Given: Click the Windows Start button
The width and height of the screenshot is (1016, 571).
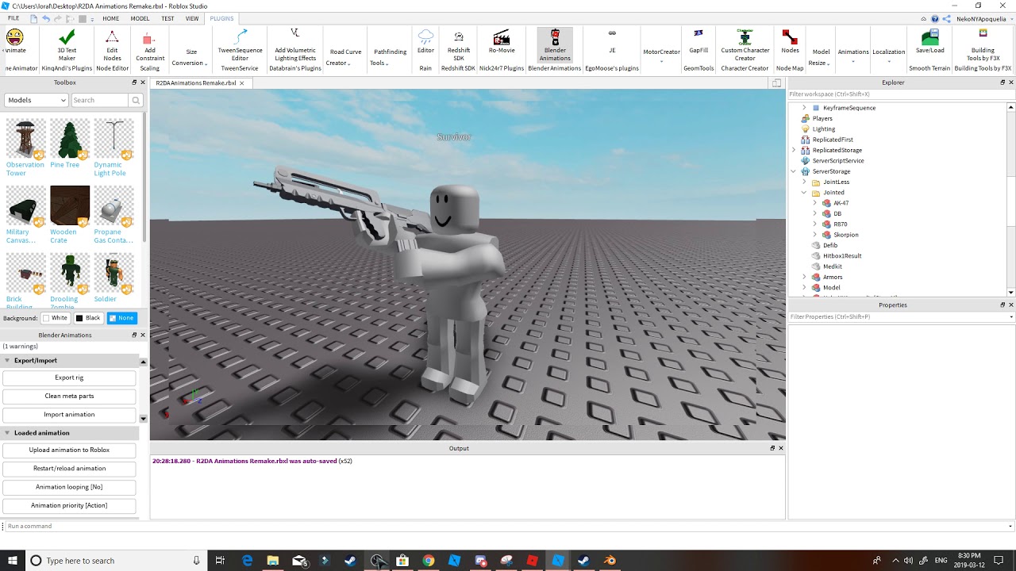Looking at the screenshot, I should click(x=13, y=561).
